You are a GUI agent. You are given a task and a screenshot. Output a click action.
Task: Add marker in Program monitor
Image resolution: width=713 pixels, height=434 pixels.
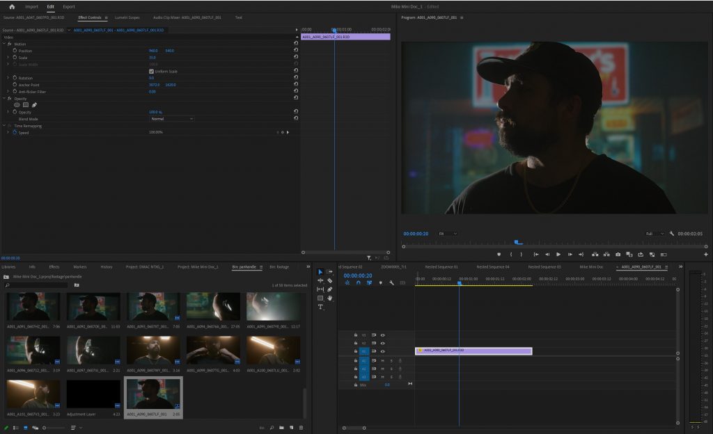(x=499, y=255)
